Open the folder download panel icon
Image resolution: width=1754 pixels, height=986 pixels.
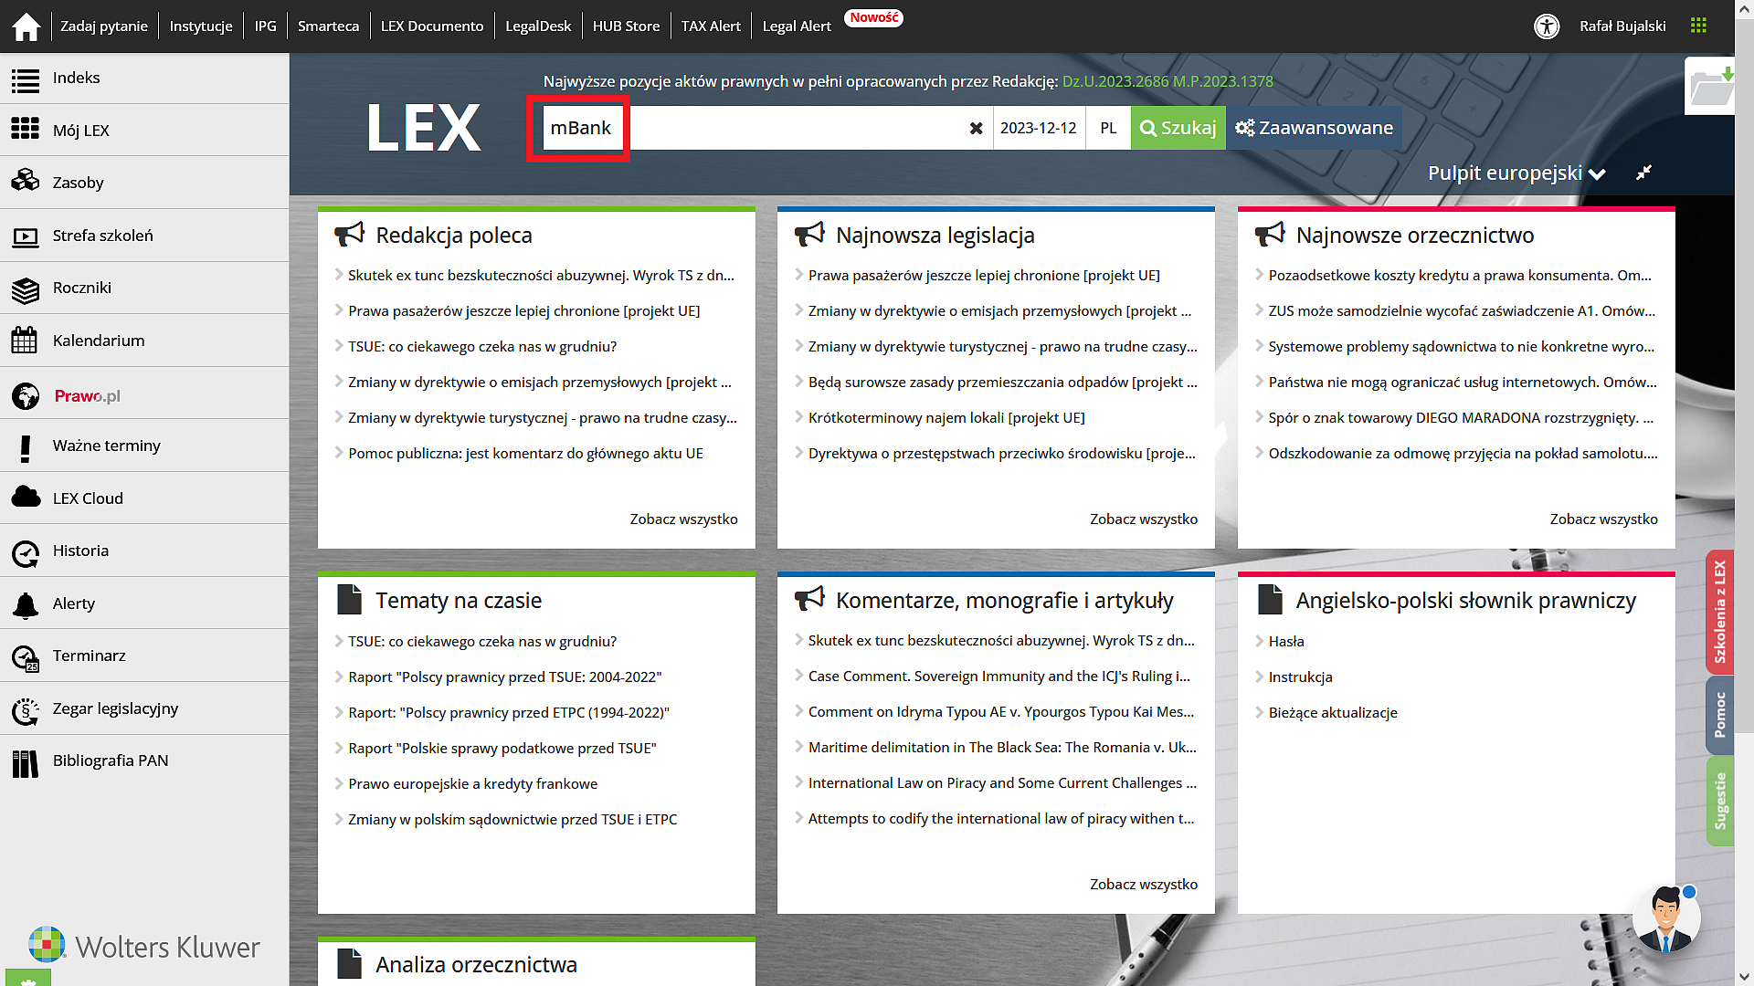(1709, 87)
